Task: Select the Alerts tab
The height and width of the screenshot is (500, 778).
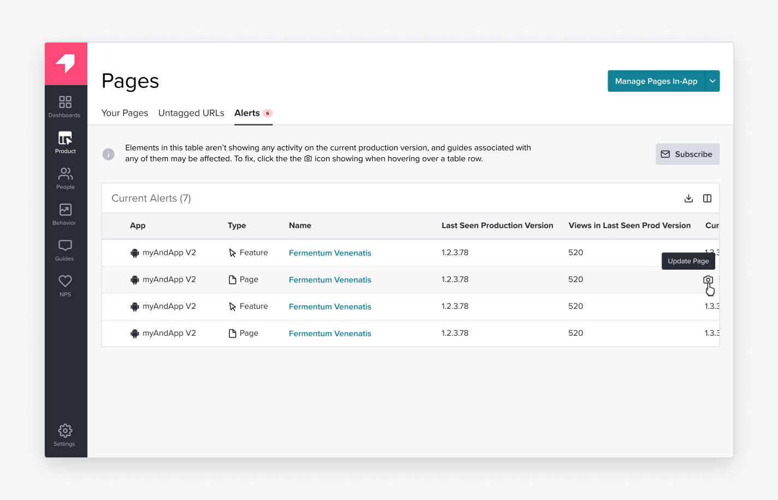Action: pyautogui.click(x=247, y=113)
